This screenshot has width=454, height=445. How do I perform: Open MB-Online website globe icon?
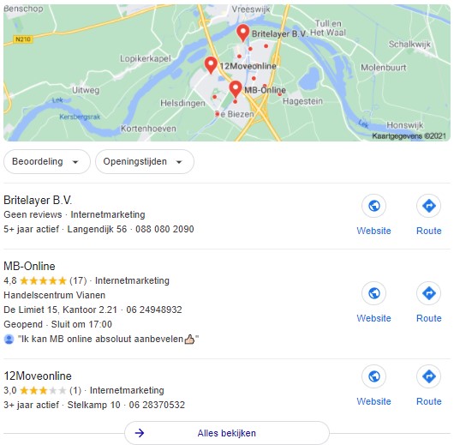pos(373,293)
